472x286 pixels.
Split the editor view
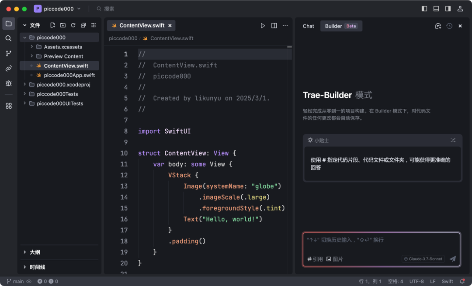click(x=274, y=26)
